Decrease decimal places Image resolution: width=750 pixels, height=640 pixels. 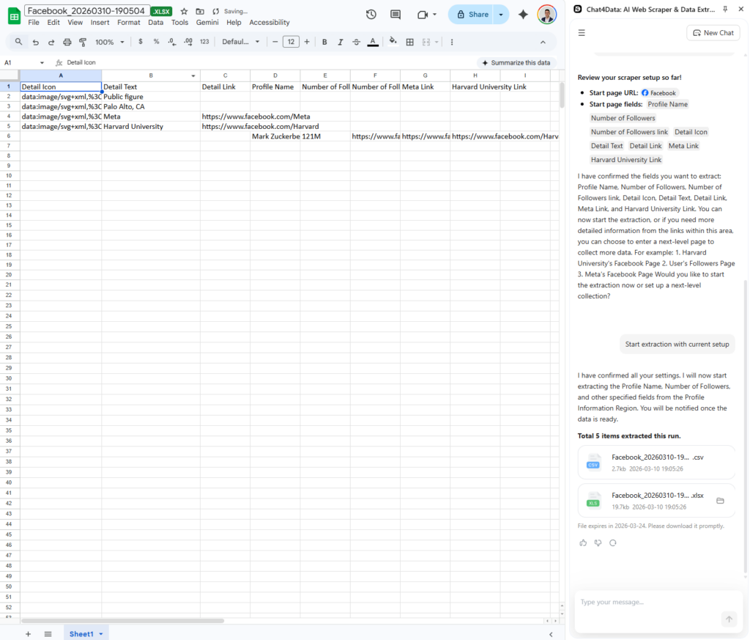tap(171, 42)
